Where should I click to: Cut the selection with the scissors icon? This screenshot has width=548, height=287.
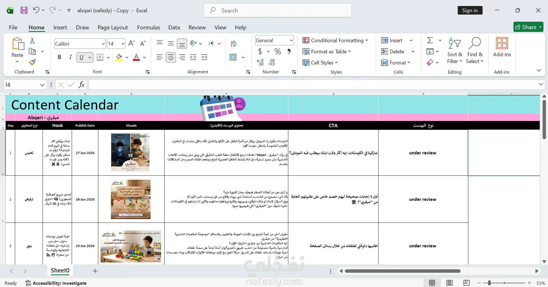(x=32, y=41)
